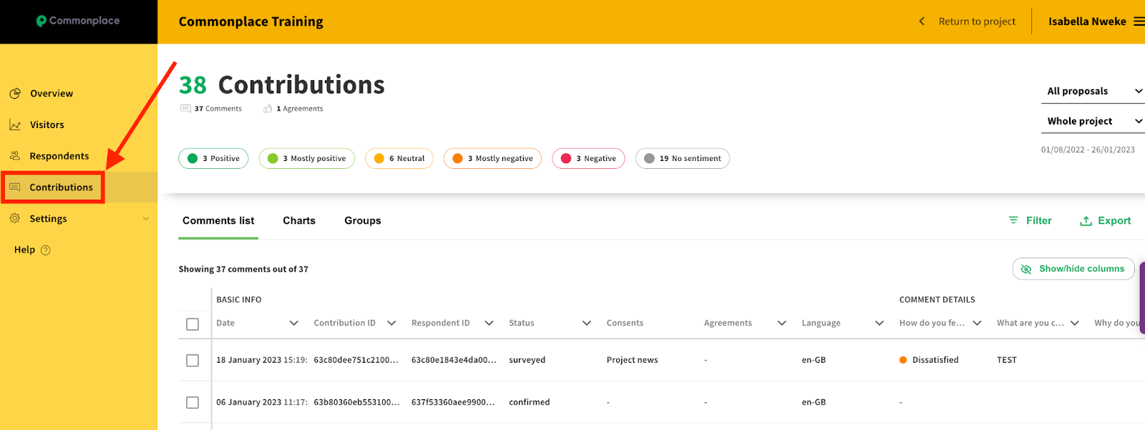The width and height of the screenshot is (1145, 430).
Task: Click the TEST comment cell
Action: [x=1007, y=360]
